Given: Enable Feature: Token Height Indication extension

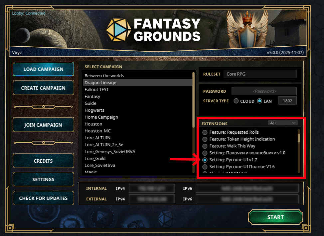Looking at the screenshot, I should pos(205,139).
